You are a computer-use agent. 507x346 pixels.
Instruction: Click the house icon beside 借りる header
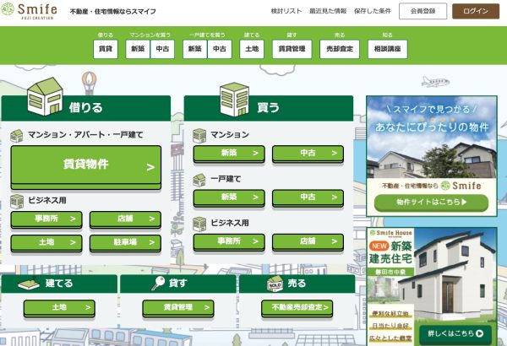[x=46, y=96]
